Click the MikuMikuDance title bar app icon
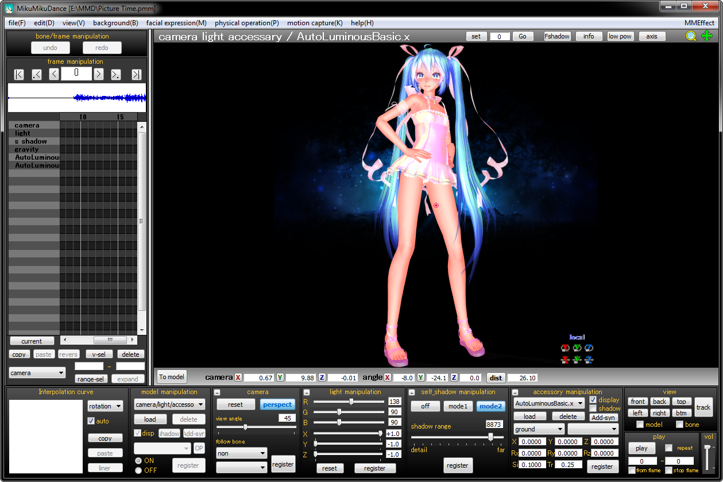The image size is (723, 482). (x=10, y=9)
